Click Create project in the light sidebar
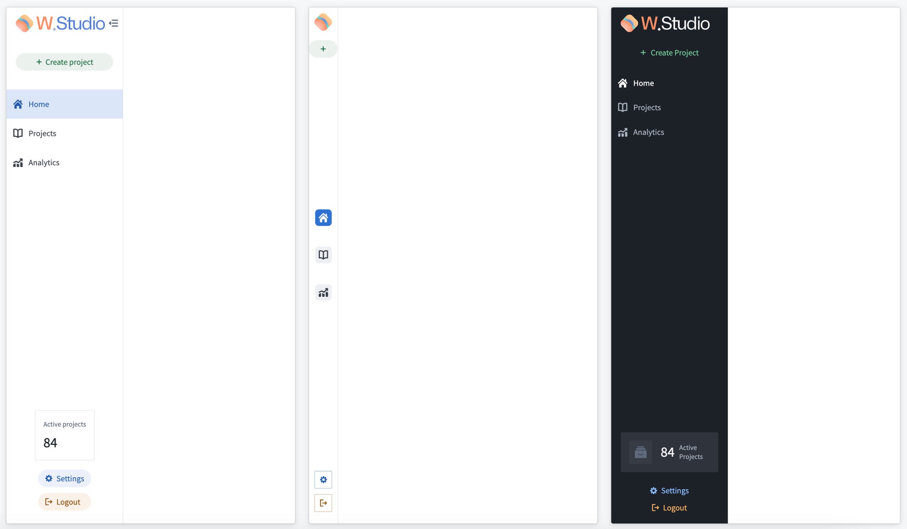Viewport: 907px width, 529px height. click(x=64, y=62)
